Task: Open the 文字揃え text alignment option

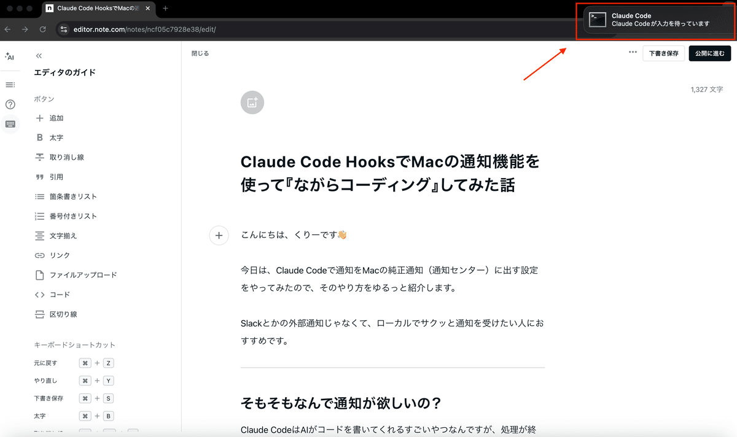Action: click(39, 235)
